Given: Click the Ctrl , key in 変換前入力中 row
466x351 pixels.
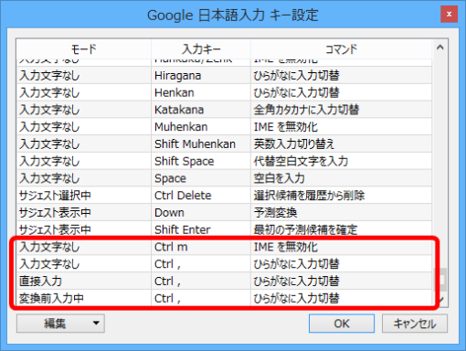Looking at the screenshot, I should pyautogui.click(x=201, y=298).
